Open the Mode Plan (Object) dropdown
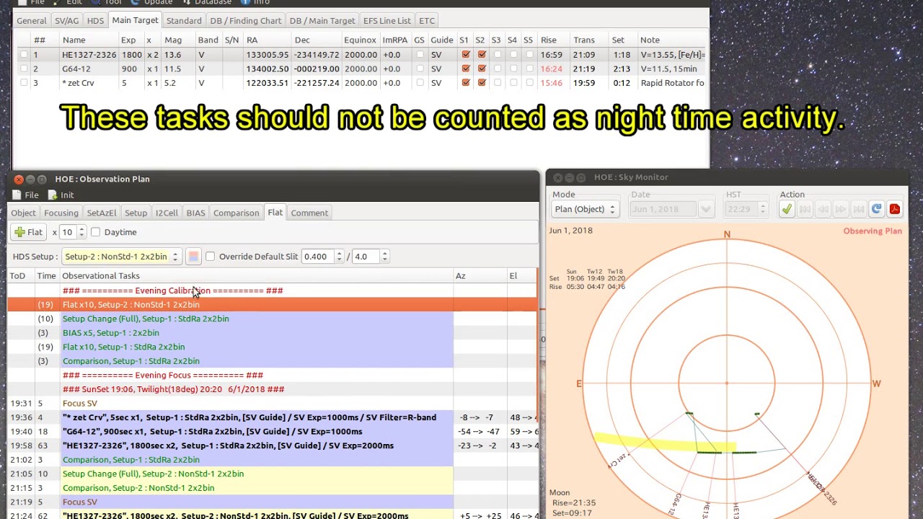923x519 pixels. 584,209
